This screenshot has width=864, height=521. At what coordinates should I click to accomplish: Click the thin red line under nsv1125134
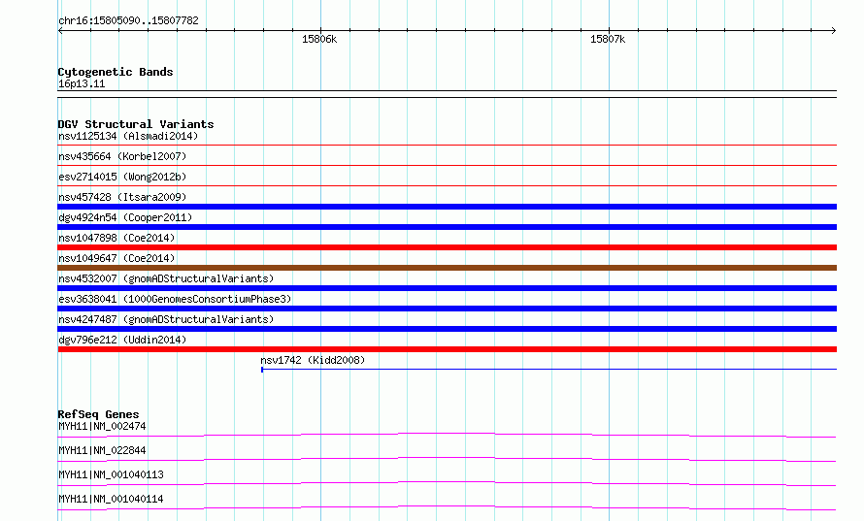pyautogui.click(x=447, y=146)
